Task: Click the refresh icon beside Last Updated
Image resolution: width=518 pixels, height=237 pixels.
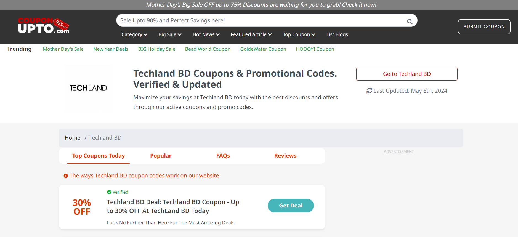Action: pos(369,90)
